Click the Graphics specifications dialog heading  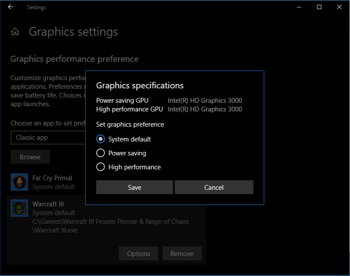[140, 85]
